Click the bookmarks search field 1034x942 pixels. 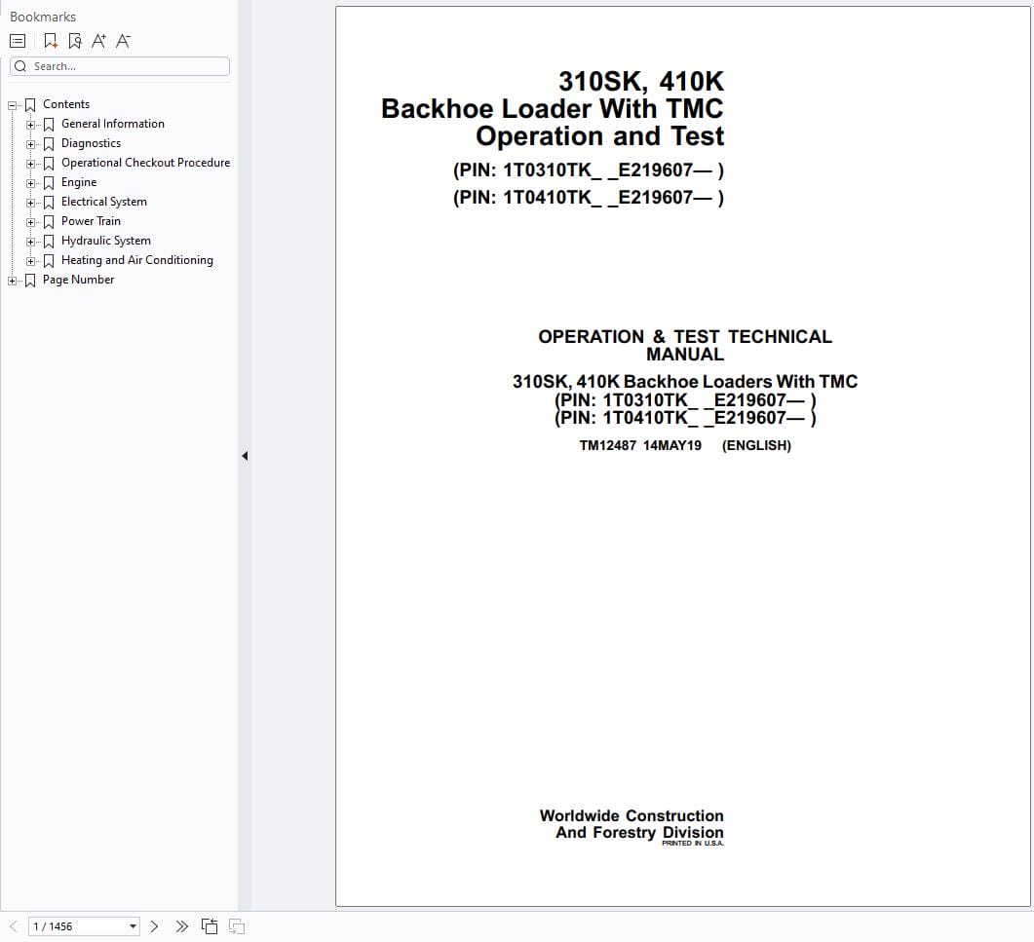(x=120, y=66)
